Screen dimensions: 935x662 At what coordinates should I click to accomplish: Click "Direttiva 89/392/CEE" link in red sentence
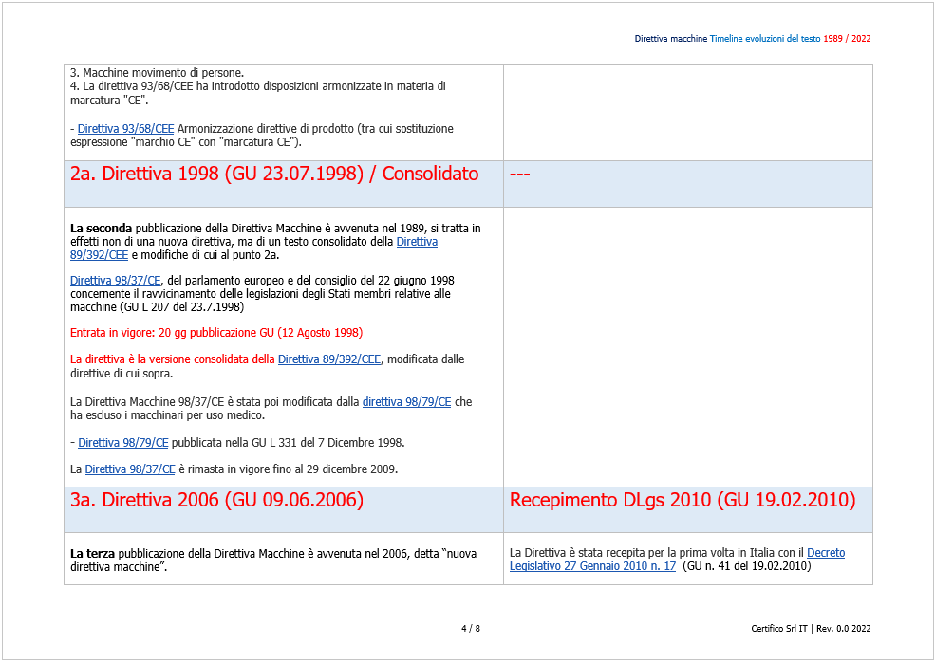click(x=328, y=359)
